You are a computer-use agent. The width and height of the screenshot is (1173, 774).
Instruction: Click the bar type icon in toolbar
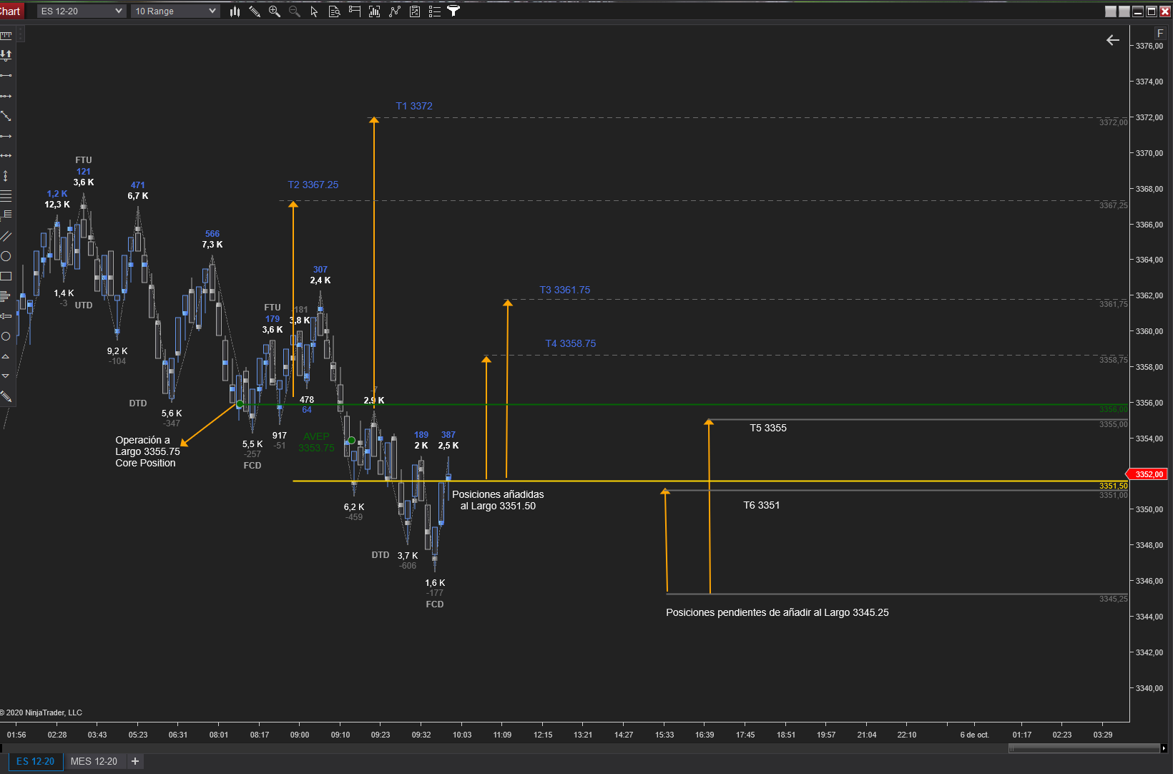235,11
